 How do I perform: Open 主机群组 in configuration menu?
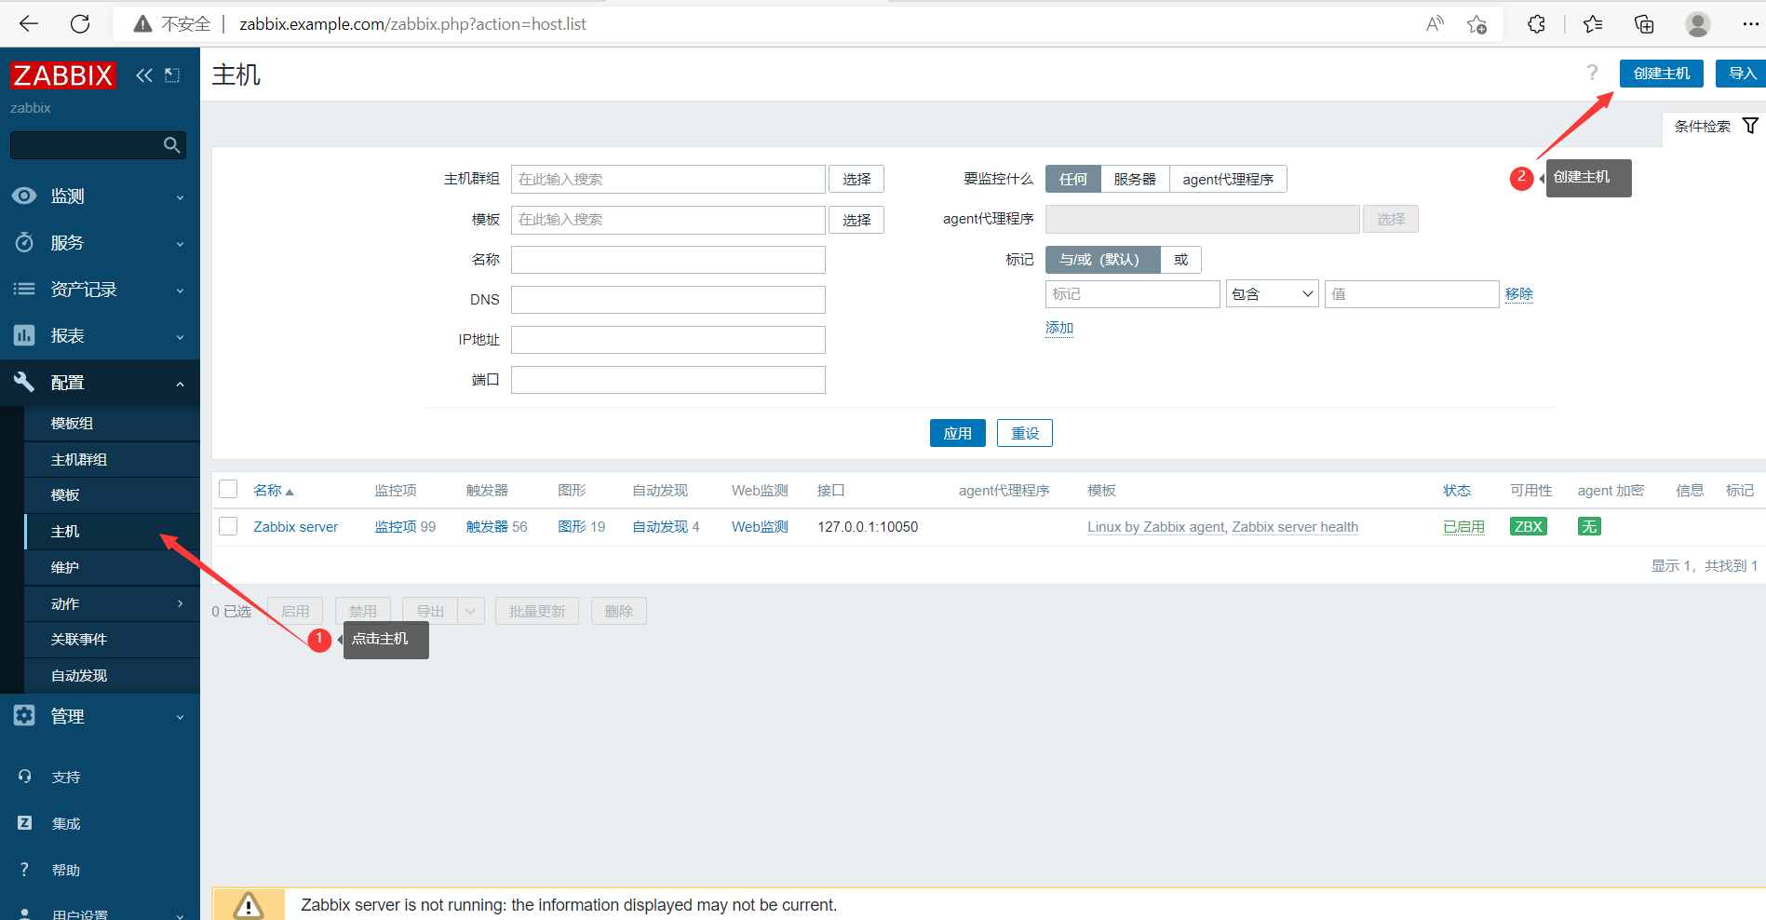tap(112, 459)
